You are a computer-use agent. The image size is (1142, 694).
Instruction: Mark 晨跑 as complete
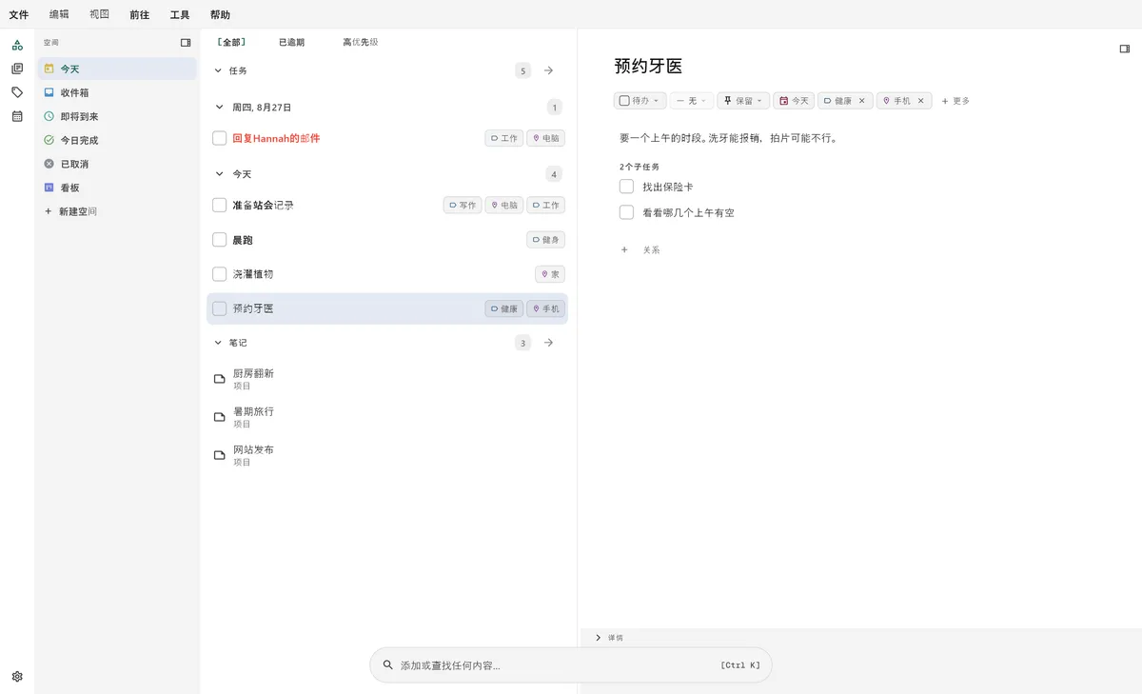point(220,240)
